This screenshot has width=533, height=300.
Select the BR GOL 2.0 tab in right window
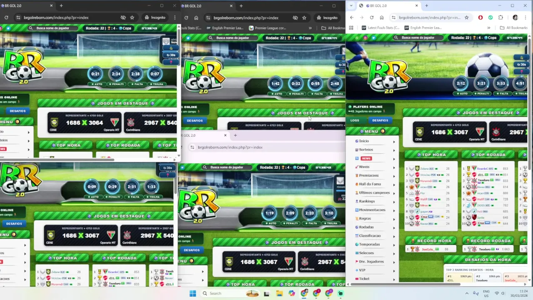point(389,6)
